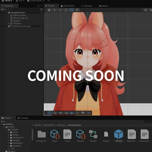Collapse the Live2D folder
The width and height of the screenshot is (152, 152).
(4, 127)
